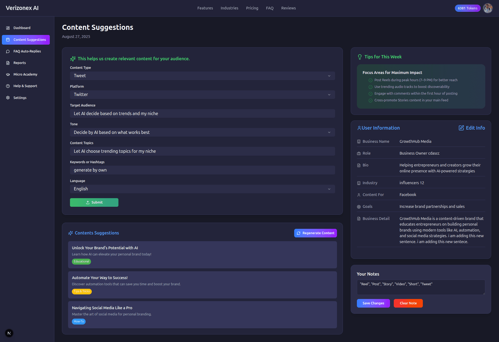The image size is (499, 342).
Task: Expand the Tone dropdown
Action: point(202,132)
